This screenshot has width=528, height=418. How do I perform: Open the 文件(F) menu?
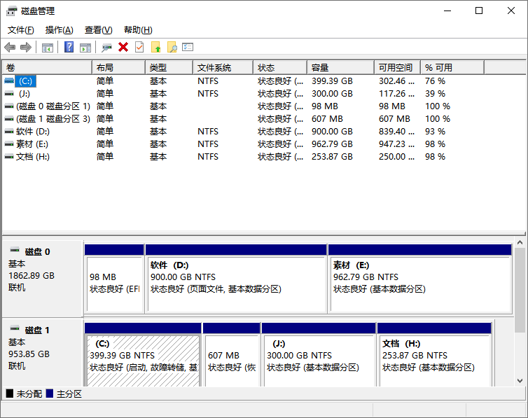click(20, 30)
